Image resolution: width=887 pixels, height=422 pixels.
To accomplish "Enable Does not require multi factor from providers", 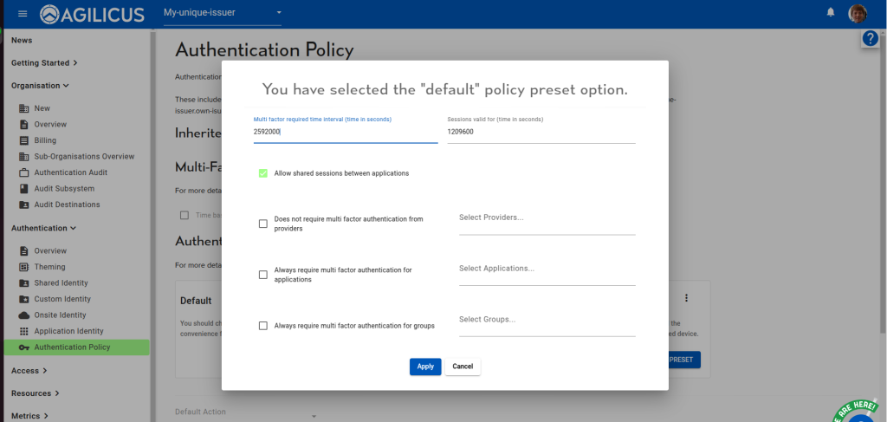I will (x=263, y=224).
